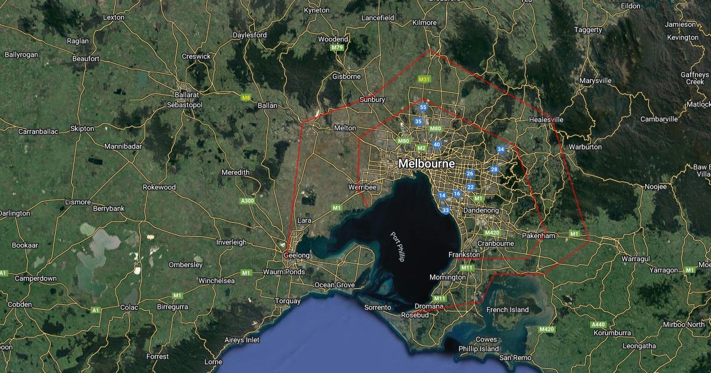Click the Inverleigh label
Screen dimensions: 711x373
232,243
